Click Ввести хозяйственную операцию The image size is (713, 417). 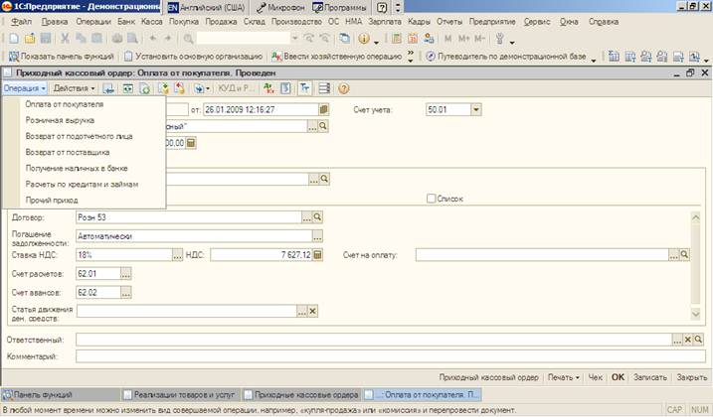(x=336, y=57)
